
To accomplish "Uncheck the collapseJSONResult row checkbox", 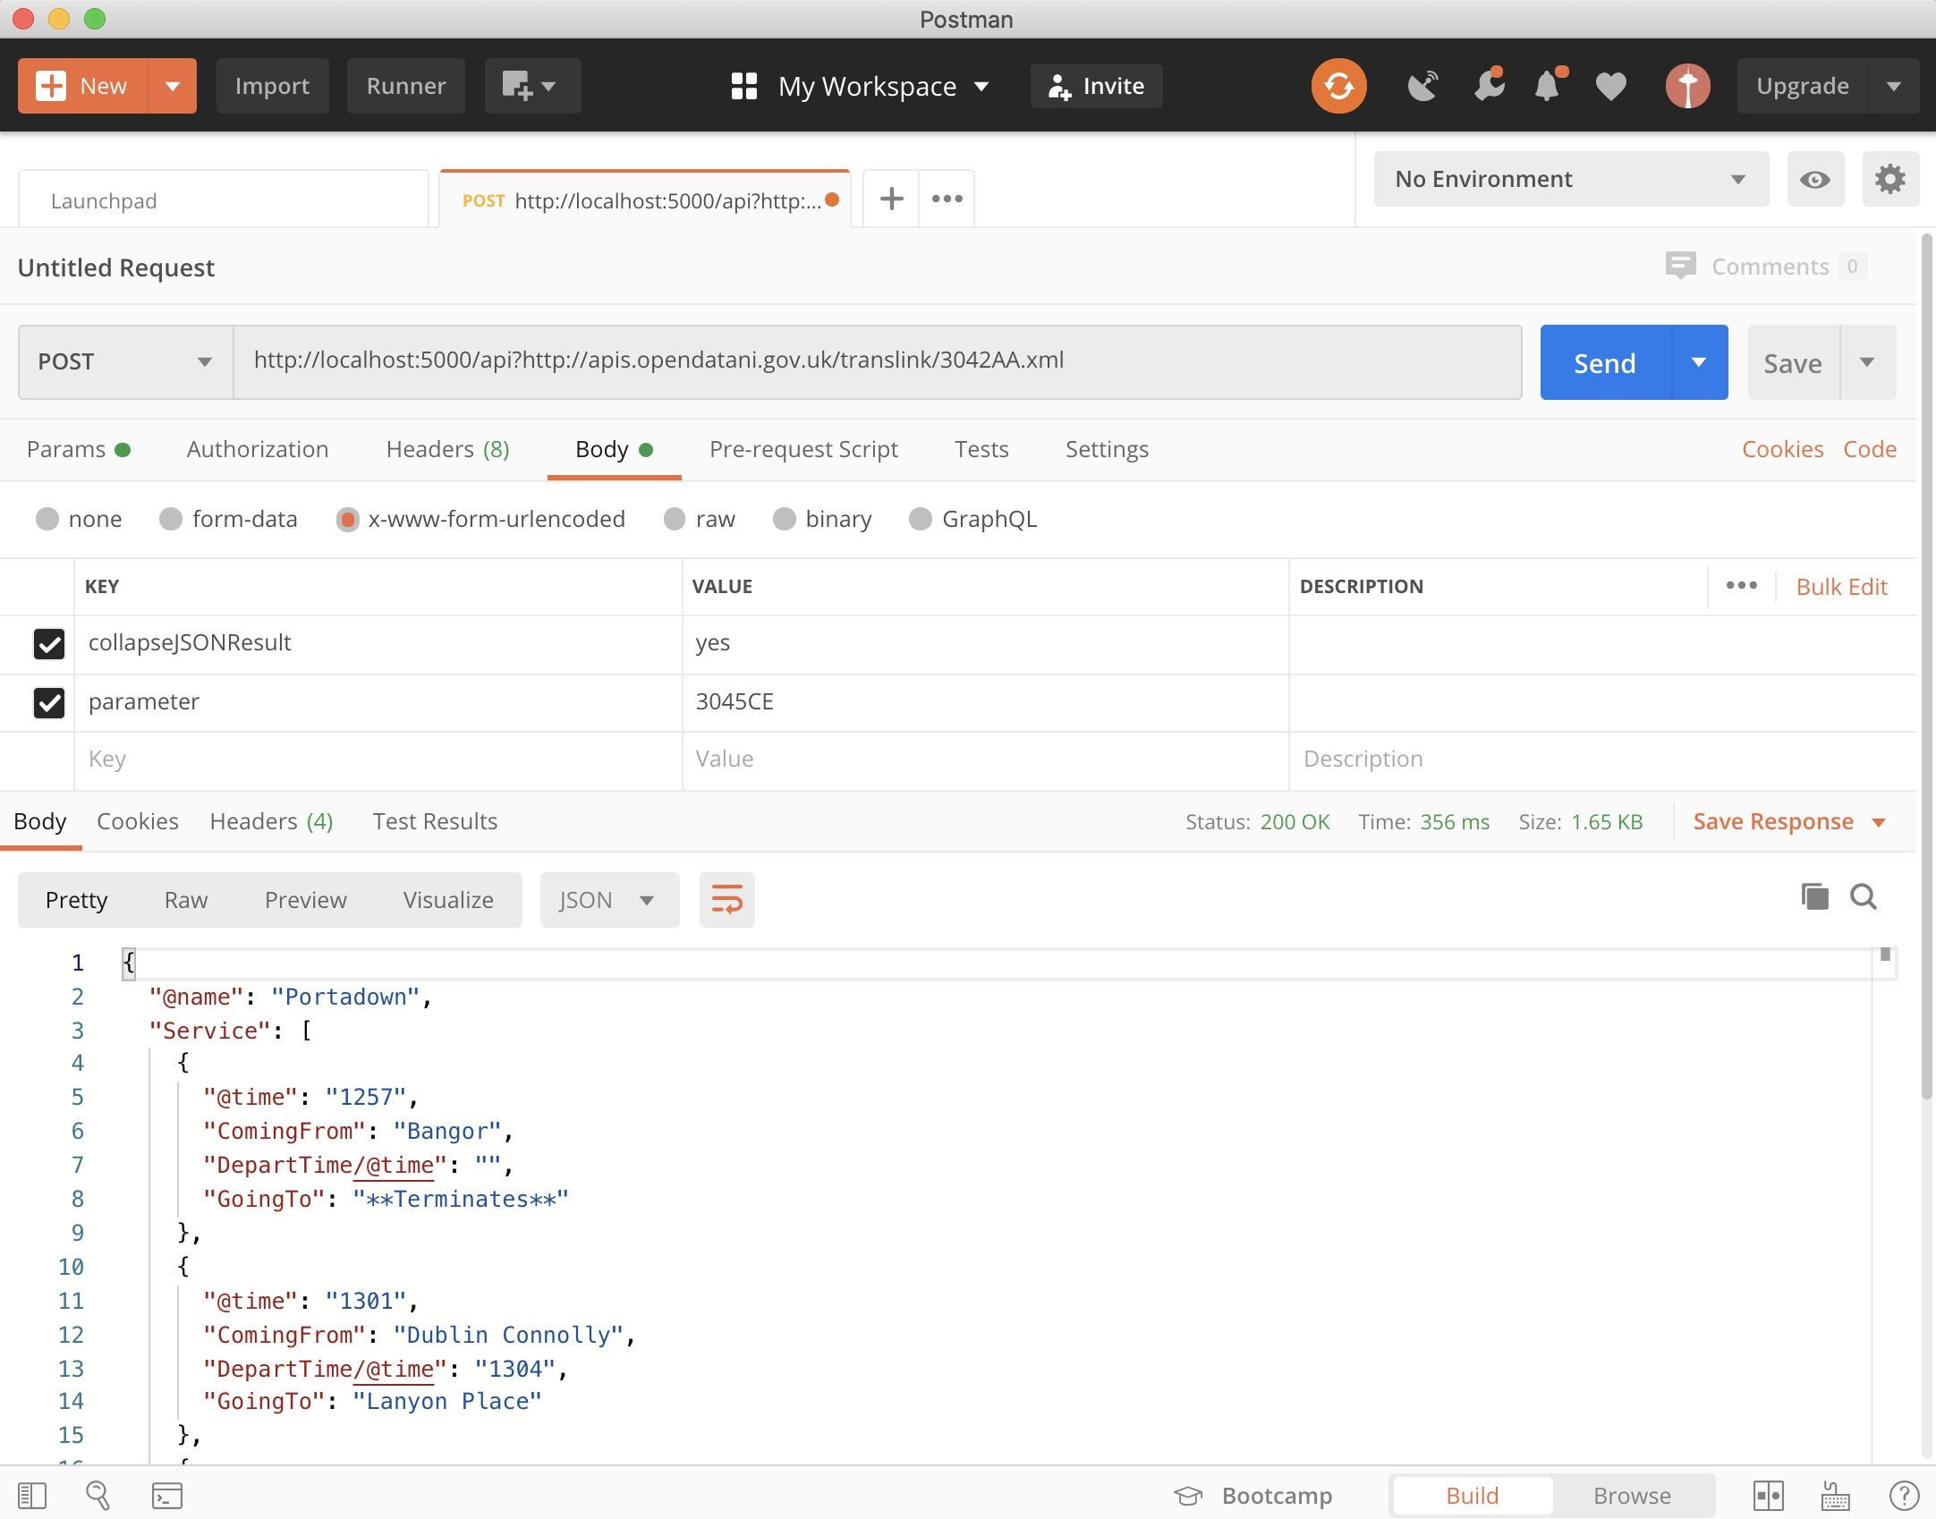I will 49,643.
